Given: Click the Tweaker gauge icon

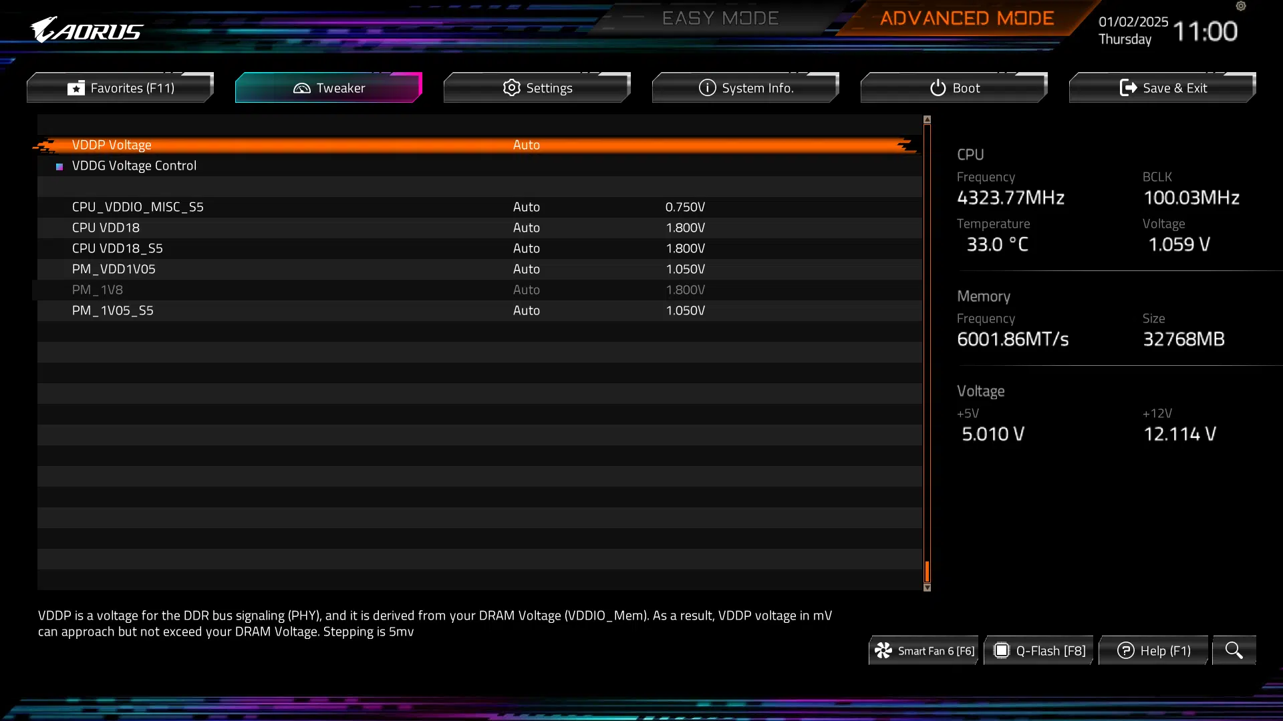Looking at the screenshot, I should coord(302,88).
